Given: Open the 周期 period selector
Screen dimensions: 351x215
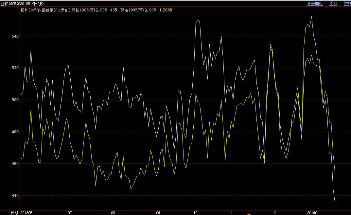Looking at the screenshot, I should (x=333, y=4).
